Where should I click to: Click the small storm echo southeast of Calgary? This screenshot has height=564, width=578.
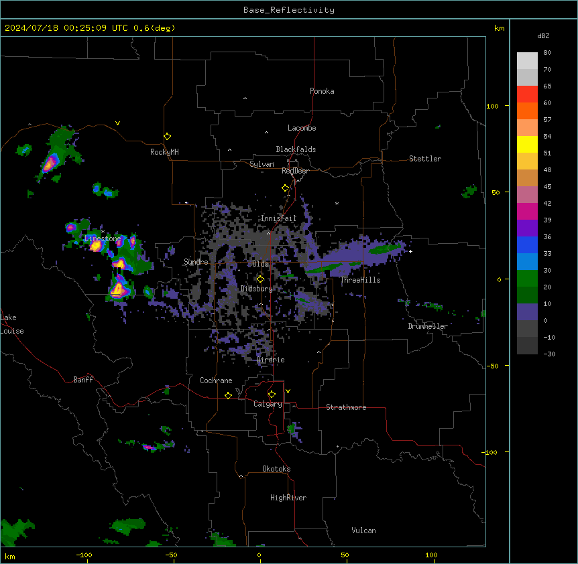295,431
